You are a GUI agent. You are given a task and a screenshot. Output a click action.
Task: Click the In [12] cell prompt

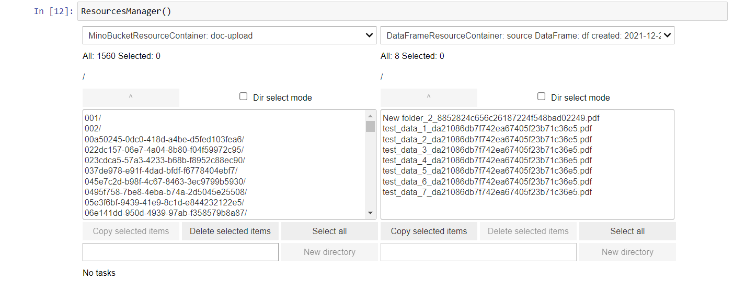tap(54, 11)
